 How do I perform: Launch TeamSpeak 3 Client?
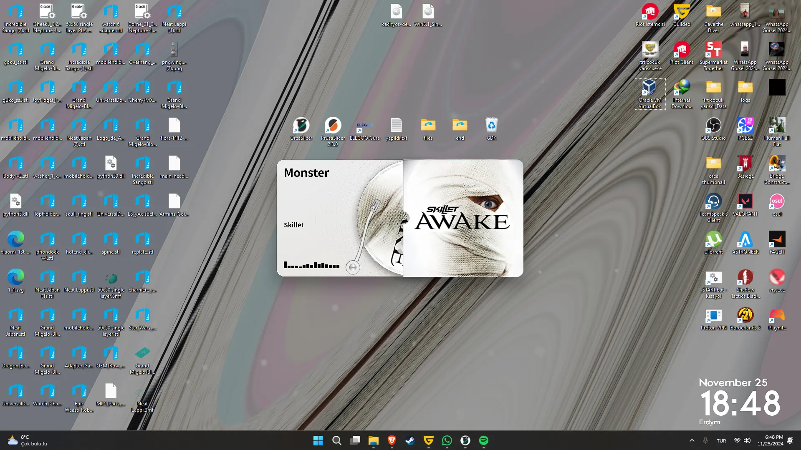(x=713, y=208)
